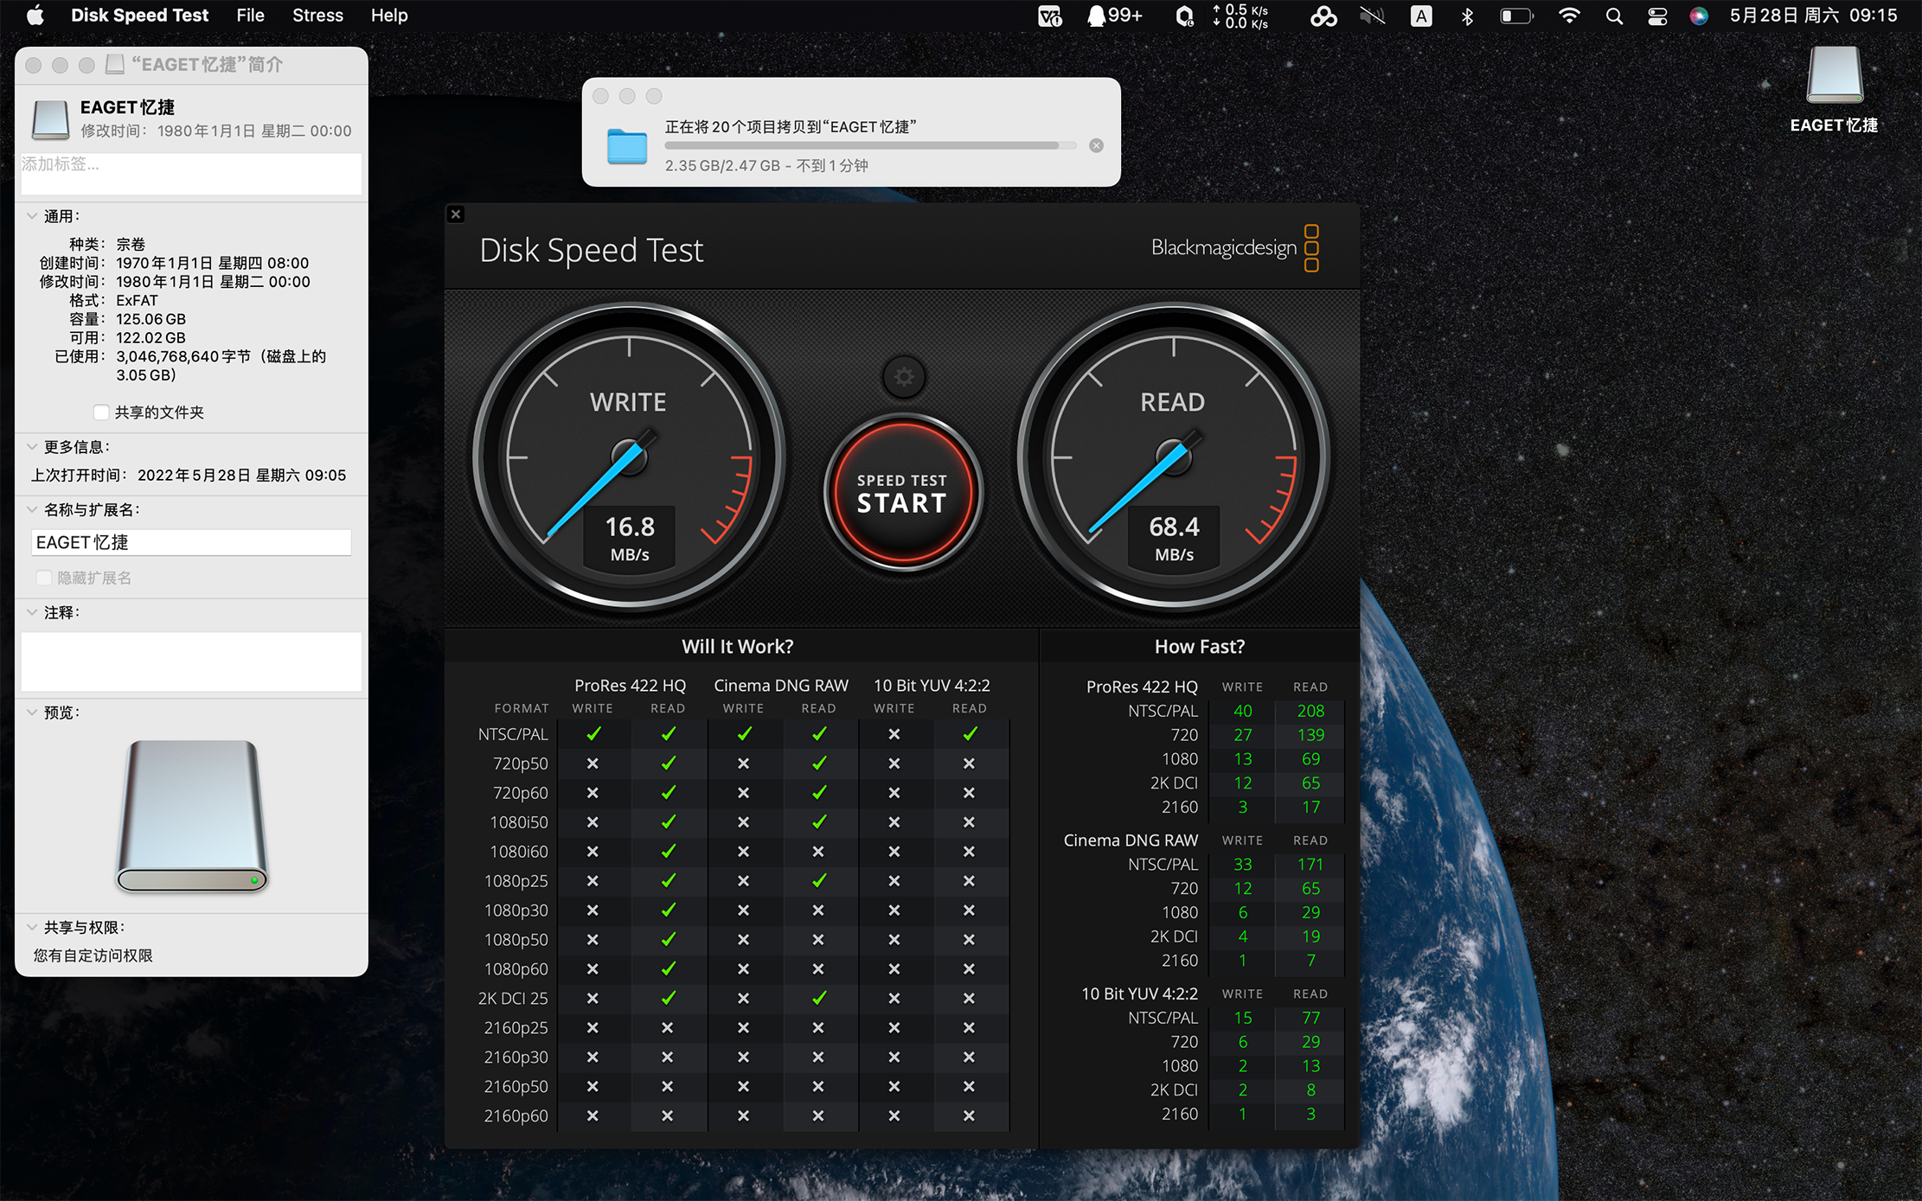Click the capacity value 125.06 GB
Screen dimensions: 1922x1201
(x=151, y=319)
